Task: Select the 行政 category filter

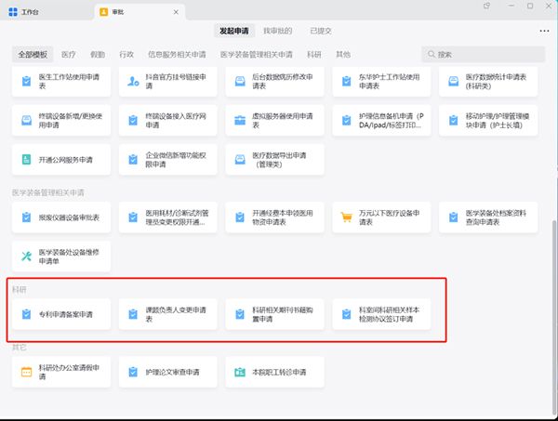Action: point(126,55)
